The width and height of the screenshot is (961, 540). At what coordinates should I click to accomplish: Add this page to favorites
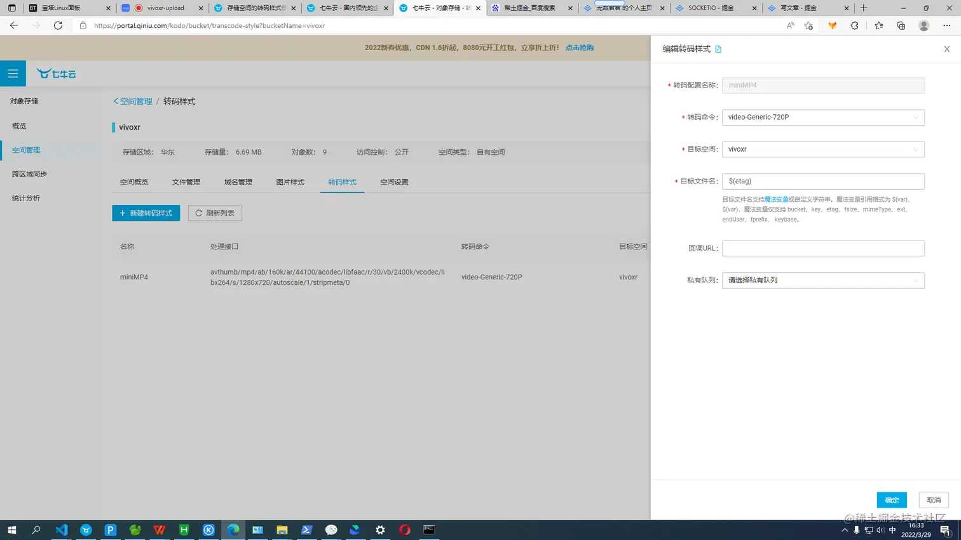pyautogui.click(x=808, y=25)
